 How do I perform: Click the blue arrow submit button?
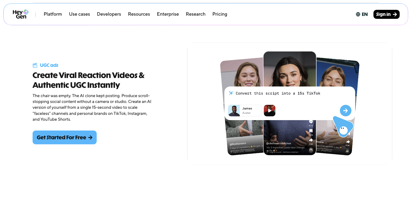pyautogui.click(x=345, y=111)
